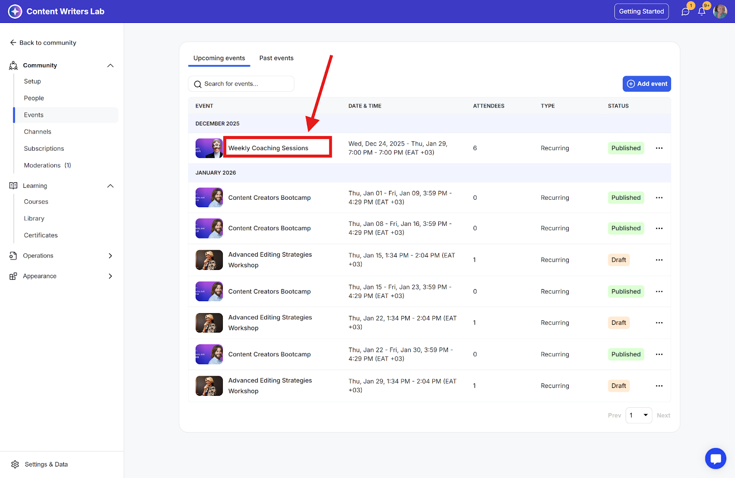Screen dimensions: 735x478
Task: Open options menu for Weekly Coaching Sessions
Action: (x=659, y=148)
